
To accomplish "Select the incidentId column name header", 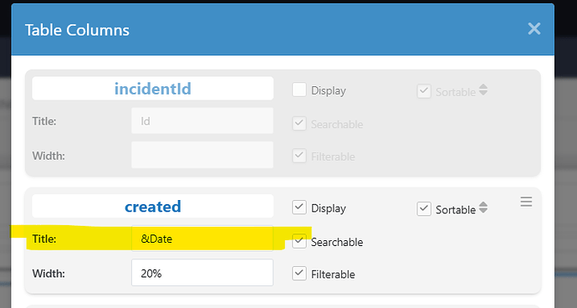I will coord(153,89).
